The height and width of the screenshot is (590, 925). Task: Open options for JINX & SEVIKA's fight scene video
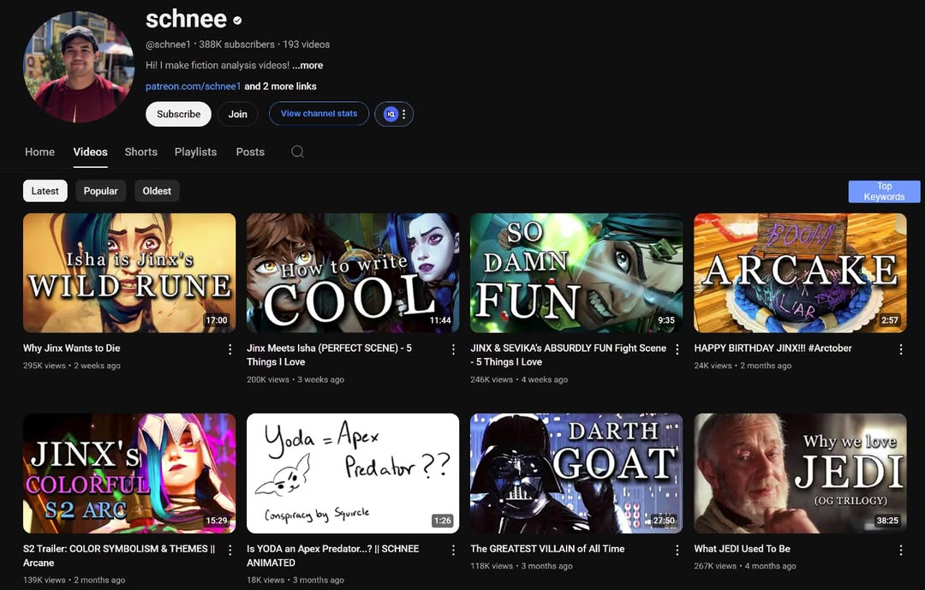coord(677,349)
